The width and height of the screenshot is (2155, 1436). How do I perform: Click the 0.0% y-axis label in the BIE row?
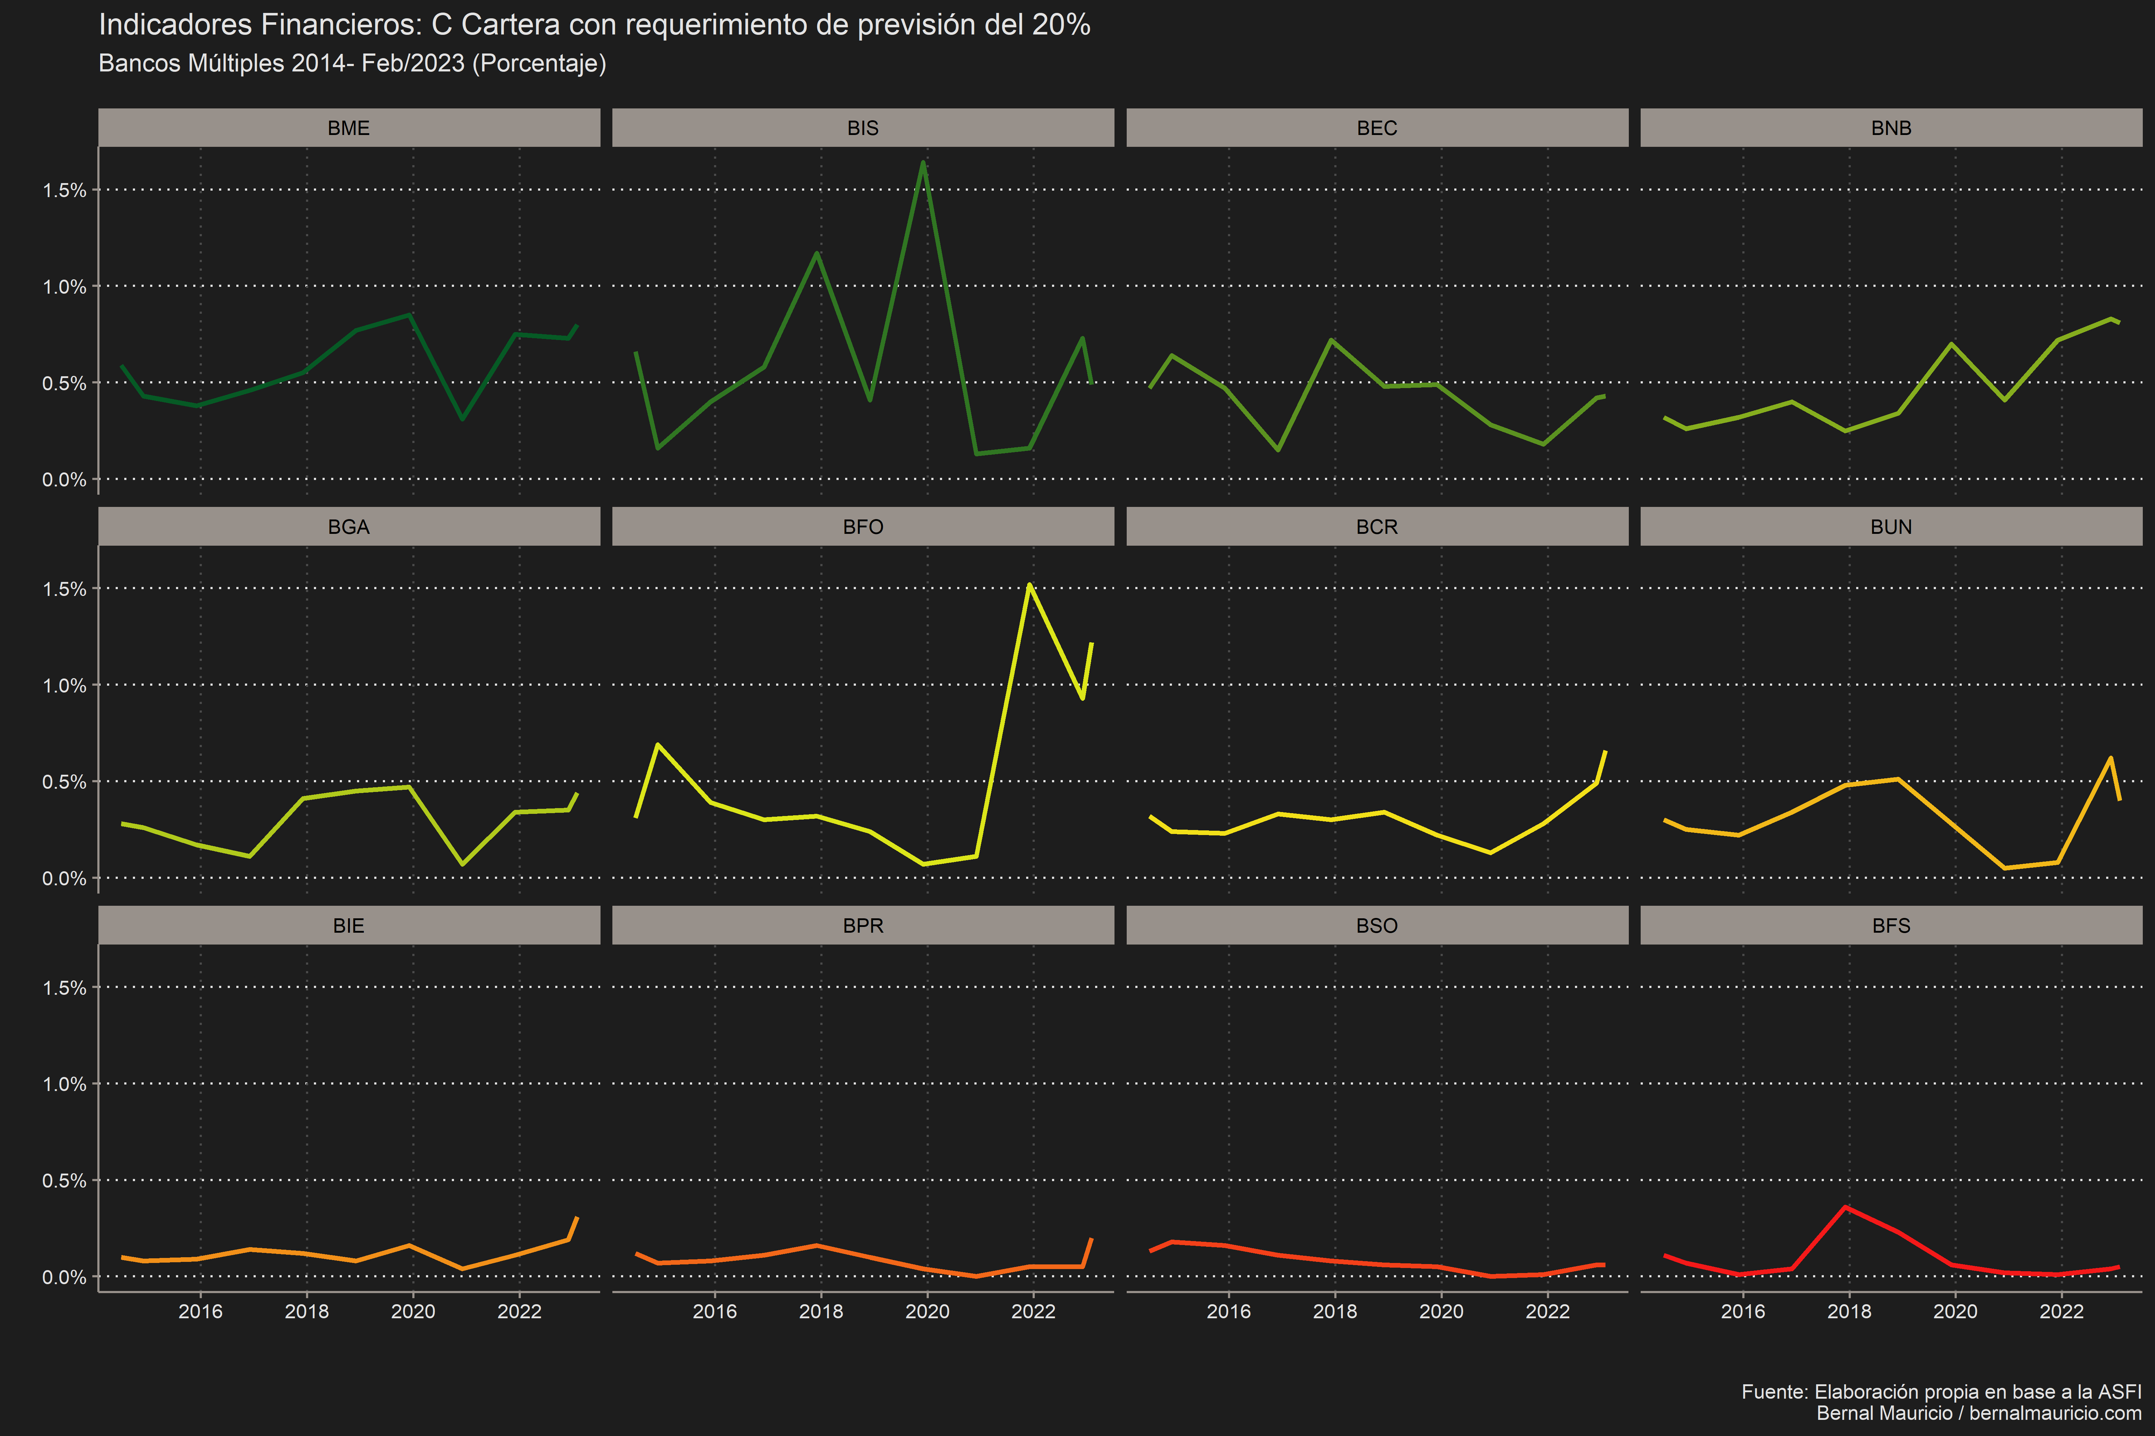pyautogui.click(x=64, y=1277)
